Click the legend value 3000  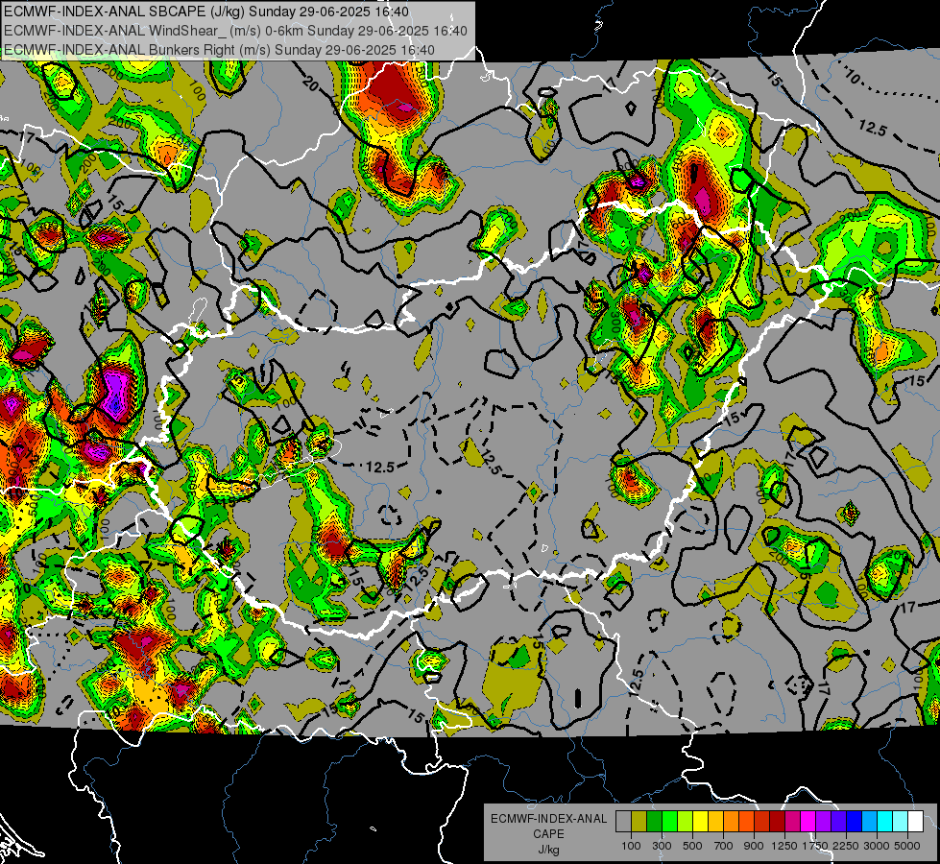pos(877,846)
